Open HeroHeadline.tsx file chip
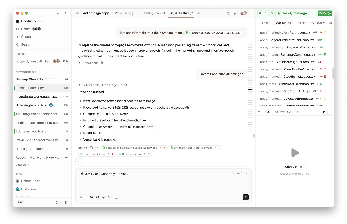This screenshot has width=347, height=224. (x=97, y=154)
